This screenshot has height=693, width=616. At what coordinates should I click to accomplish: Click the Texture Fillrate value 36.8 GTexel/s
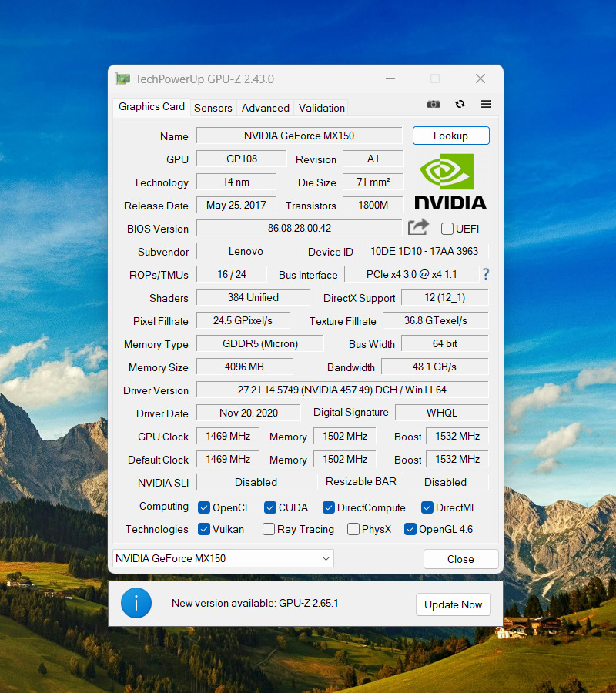[x=436, y=320]
